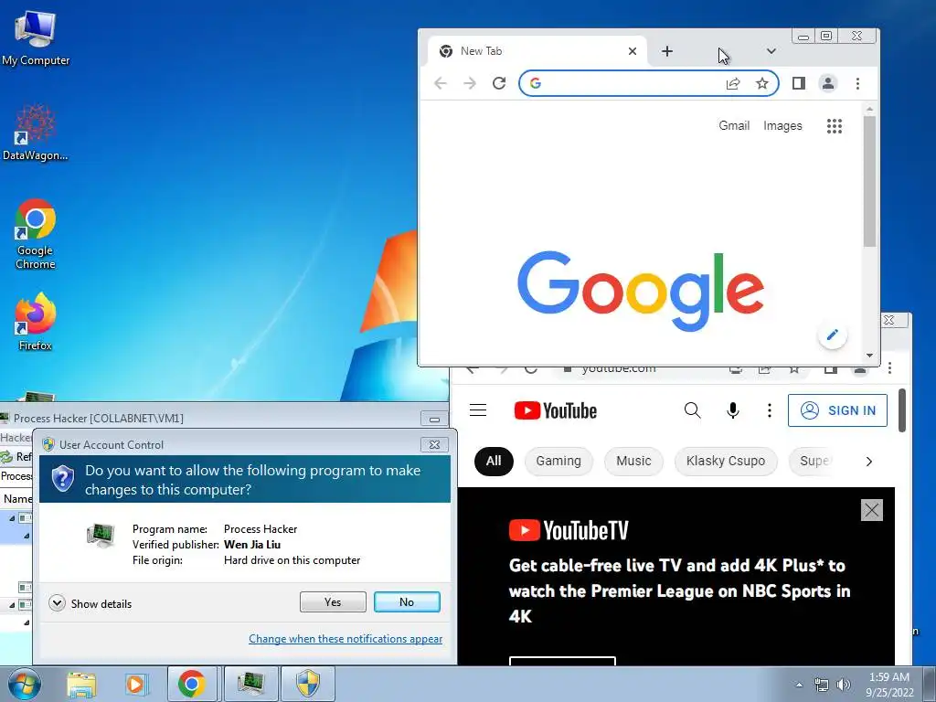
Task: Select the Gaming filter chip
Action: [558, 462]
